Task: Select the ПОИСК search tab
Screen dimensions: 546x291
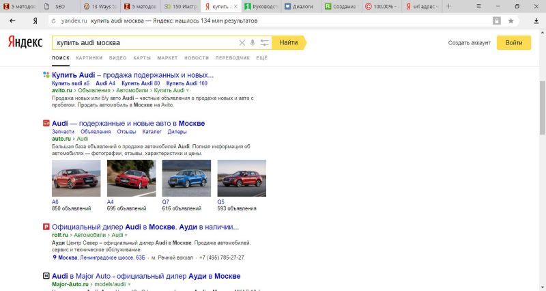Action: tap(61, 58)
